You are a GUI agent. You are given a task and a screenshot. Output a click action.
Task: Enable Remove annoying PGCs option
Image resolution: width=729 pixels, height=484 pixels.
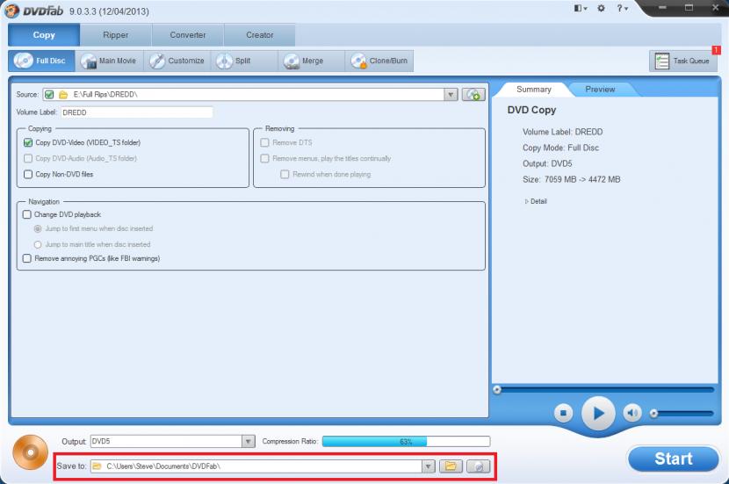pos(27,258)
